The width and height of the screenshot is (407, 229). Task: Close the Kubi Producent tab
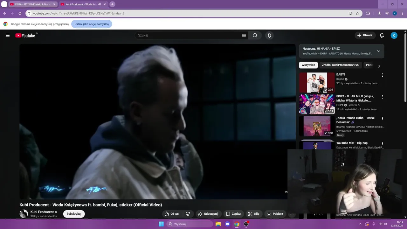point(105,4)
